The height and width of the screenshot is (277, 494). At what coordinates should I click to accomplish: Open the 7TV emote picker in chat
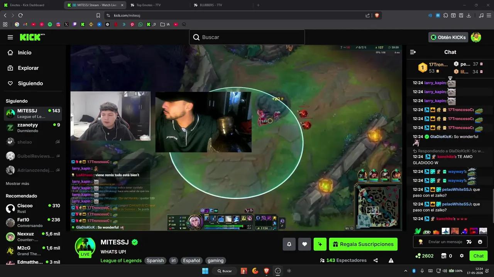pos(469,242)
